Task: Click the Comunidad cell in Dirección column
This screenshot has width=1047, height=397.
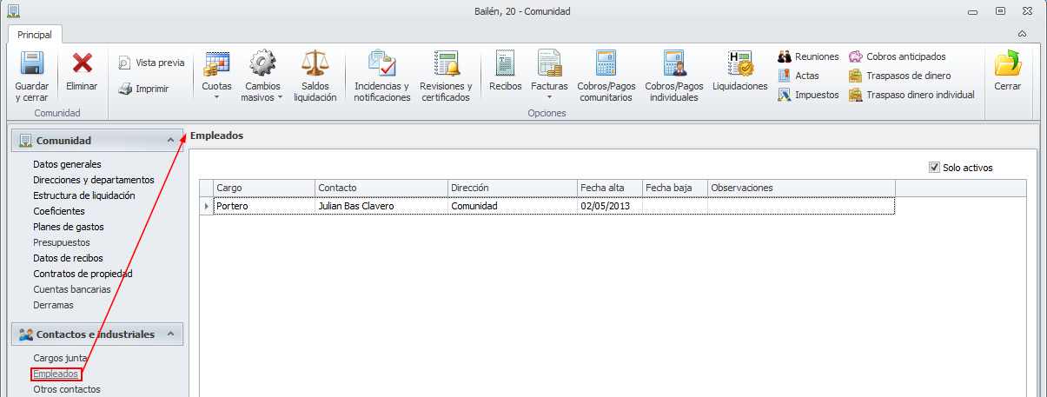Action: (513, 206)
